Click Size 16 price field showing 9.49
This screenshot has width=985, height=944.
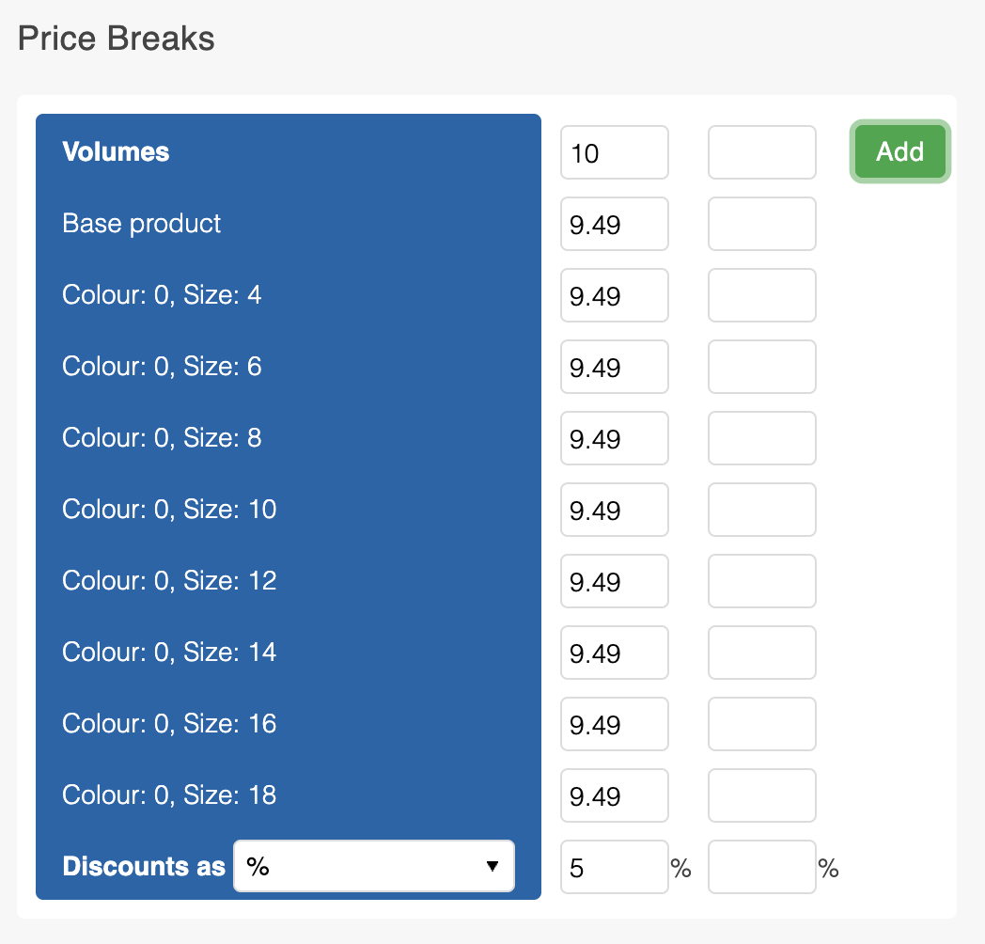tap(614, 724)
